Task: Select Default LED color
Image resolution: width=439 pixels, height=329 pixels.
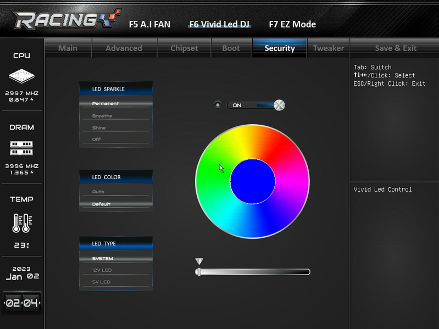Action: pos(116,204)
